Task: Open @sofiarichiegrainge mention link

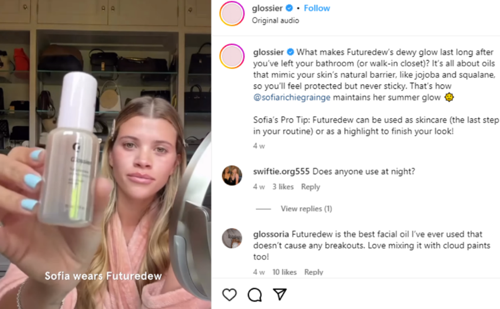Action: coord(292,97)
